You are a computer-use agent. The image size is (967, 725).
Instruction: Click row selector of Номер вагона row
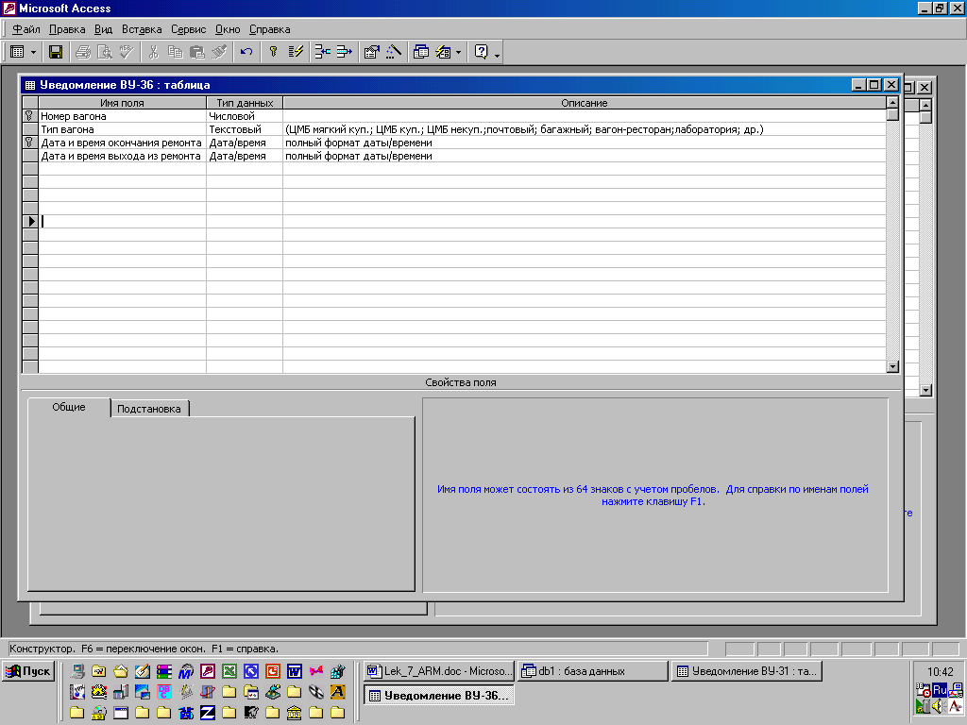coord(29,116)
